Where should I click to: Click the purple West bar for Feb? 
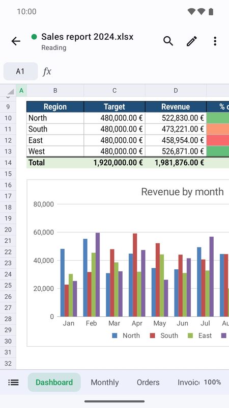click(x=98, y=274)
